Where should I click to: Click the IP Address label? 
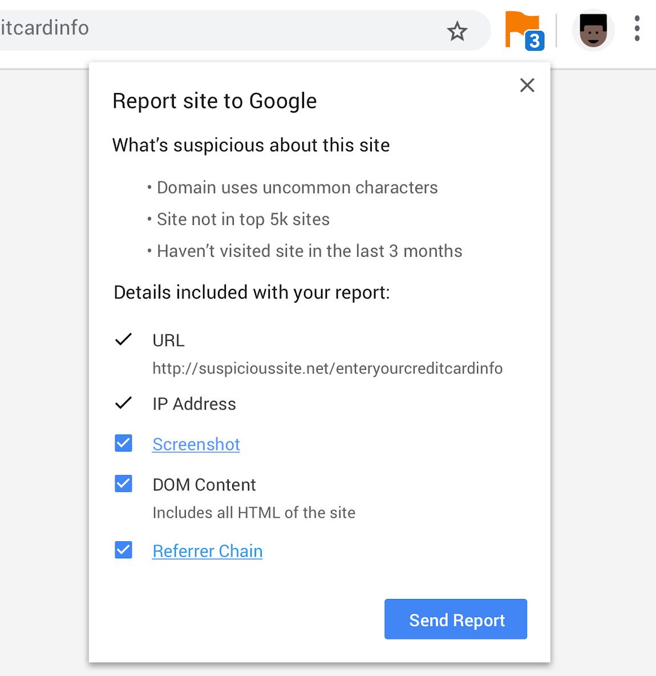point(195,404)
